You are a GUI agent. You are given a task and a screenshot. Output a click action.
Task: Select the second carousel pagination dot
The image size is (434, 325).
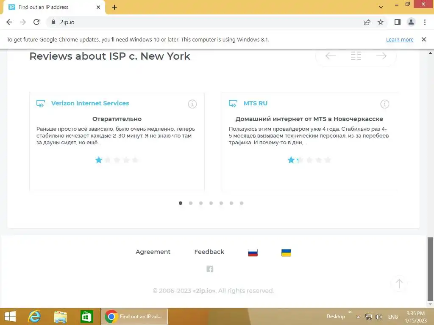point(191,203)
